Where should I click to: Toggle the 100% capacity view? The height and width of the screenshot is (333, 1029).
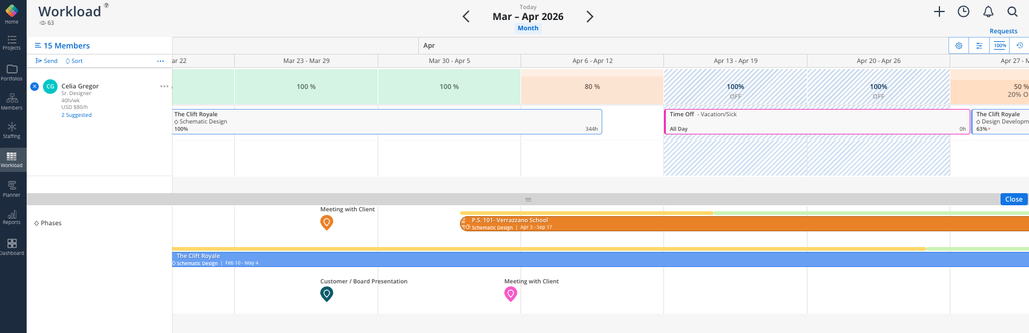point(1000,45)
